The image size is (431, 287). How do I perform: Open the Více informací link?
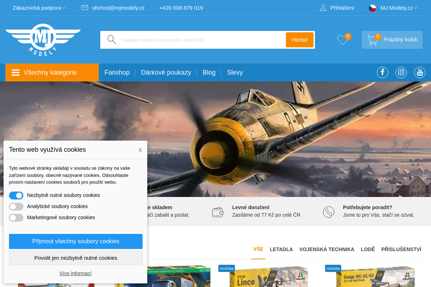(x=75, y=273)
